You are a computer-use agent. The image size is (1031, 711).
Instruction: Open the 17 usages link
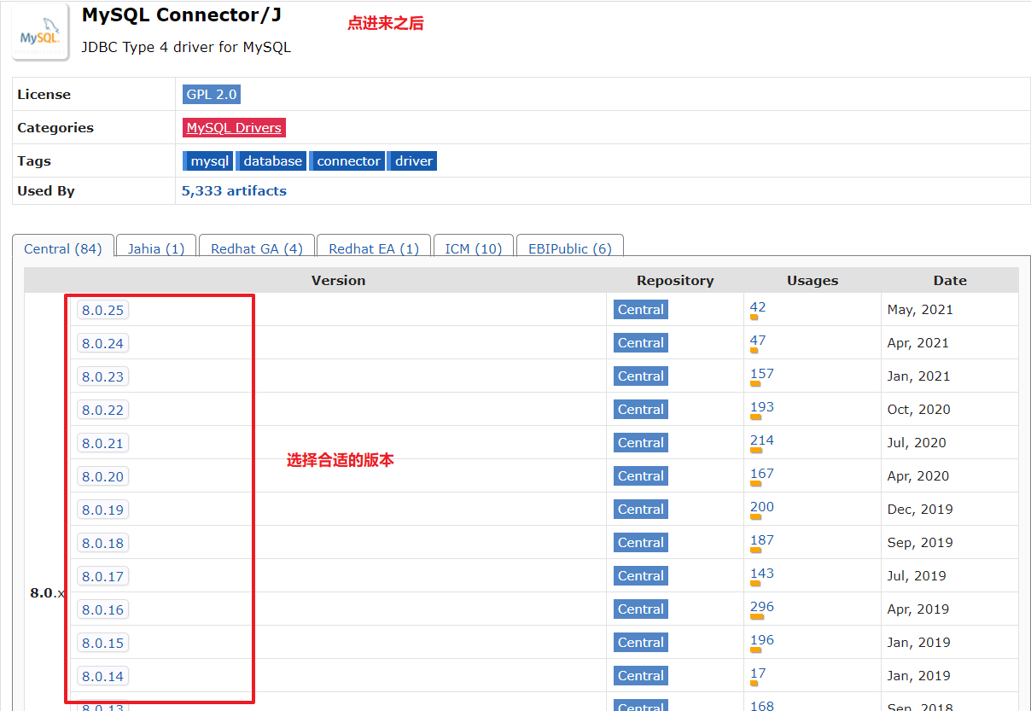tap(758, 673)
